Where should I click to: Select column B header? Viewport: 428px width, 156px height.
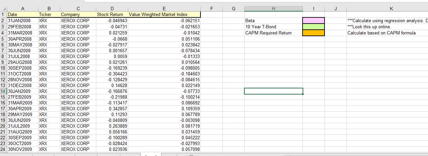49,8
